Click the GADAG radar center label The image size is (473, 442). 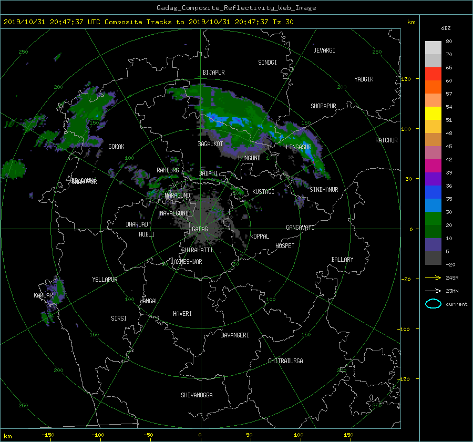[x=200, y=229]
